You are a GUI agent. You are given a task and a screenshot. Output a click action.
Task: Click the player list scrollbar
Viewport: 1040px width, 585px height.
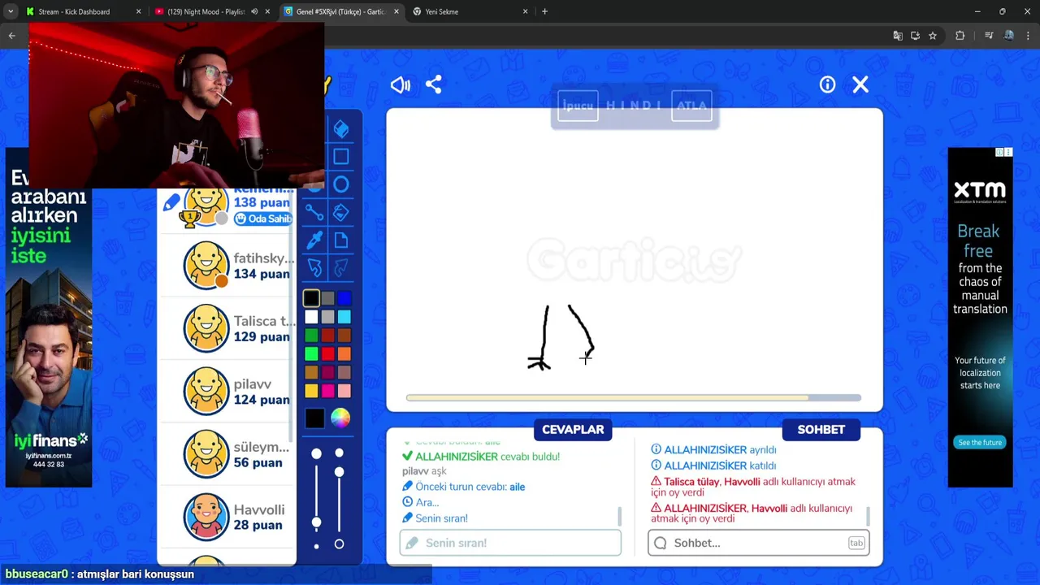(292, 317)
